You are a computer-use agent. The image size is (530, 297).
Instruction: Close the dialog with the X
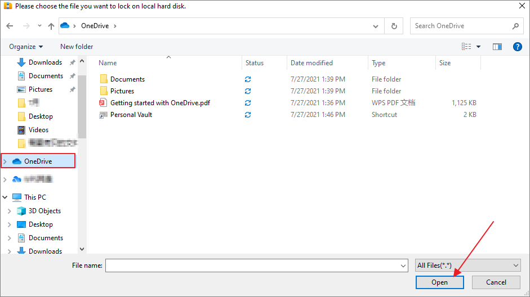[x=522, y=6]
